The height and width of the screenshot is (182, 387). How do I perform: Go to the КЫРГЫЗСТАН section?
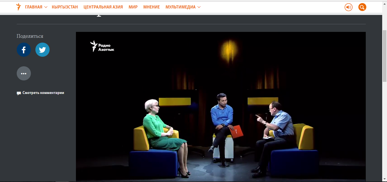(x=65, y=7)
